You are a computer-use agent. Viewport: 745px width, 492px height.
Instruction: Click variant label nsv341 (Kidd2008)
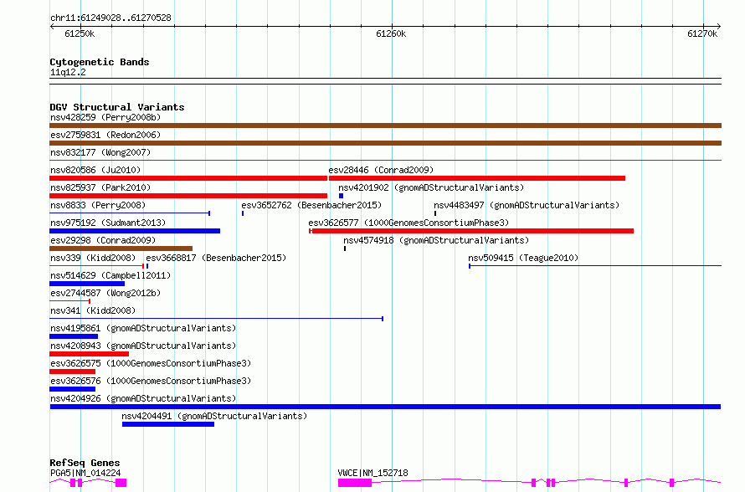pyautogui.click(x=93, y=310)
